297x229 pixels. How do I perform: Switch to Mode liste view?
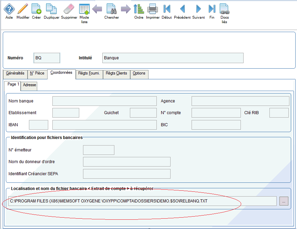coord(84,9)
